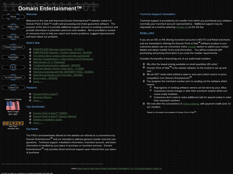Click 'more' link under What's New
This screenshot has width=233, height=174.
coord(38,81)
